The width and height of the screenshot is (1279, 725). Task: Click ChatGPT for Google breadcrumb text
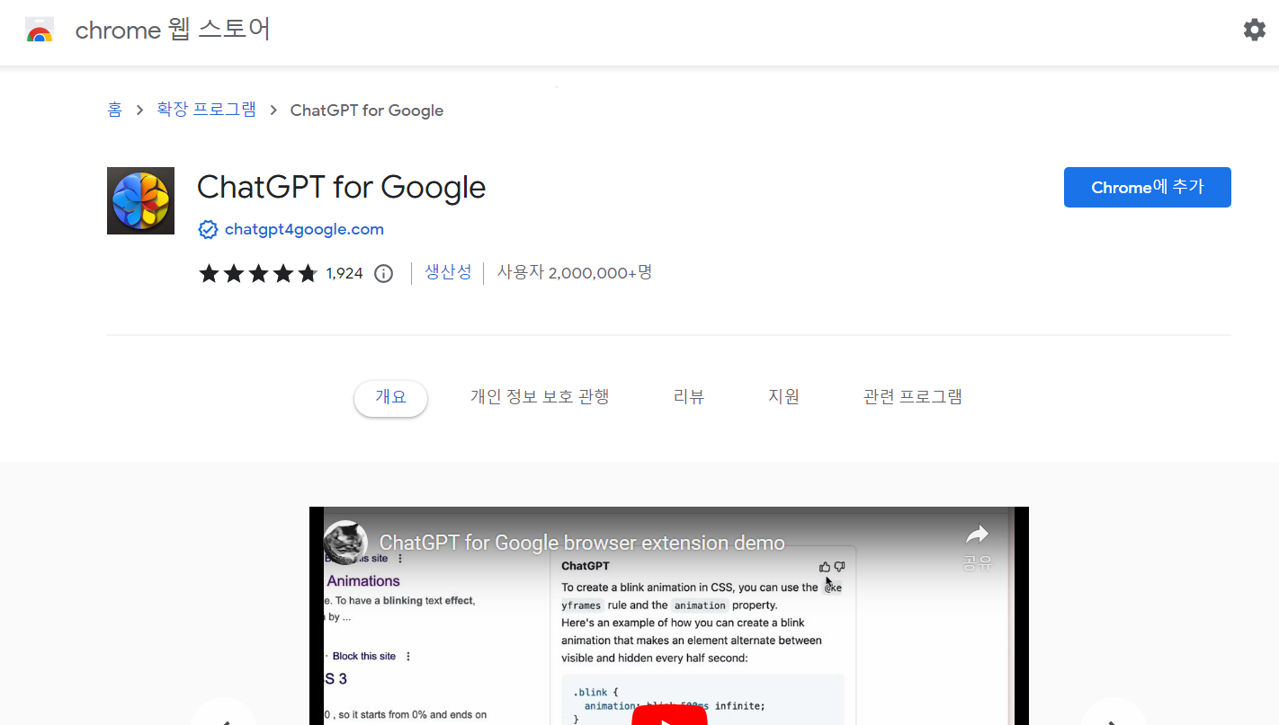tap(367, 111)
